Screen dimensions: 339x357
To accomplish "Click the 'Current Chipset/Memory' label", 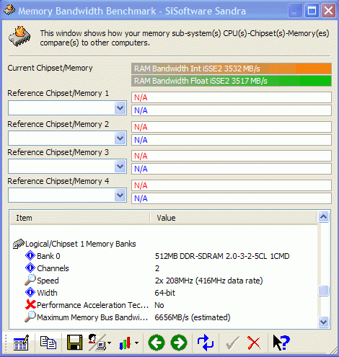I will pos(50,68).
